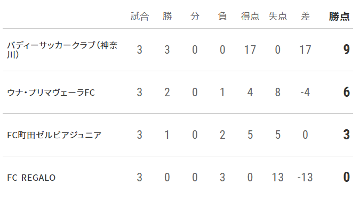This screenshot has height=201, width=360.
Task: Click the 3 points value for FC町田ゼルビアジュニア
Action: (347, 135)
